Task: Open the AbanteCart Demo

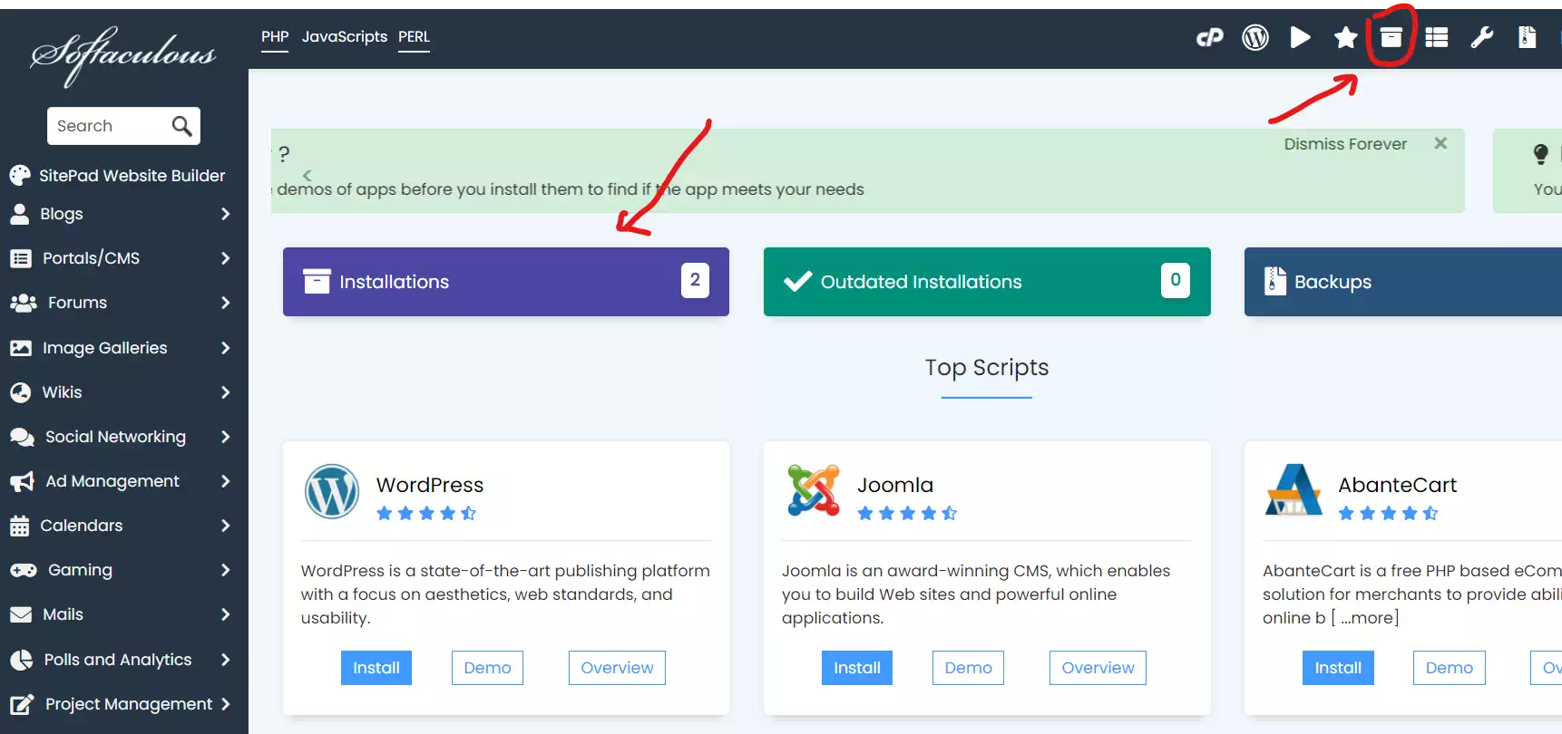Action: click(x=1449, y=668)
